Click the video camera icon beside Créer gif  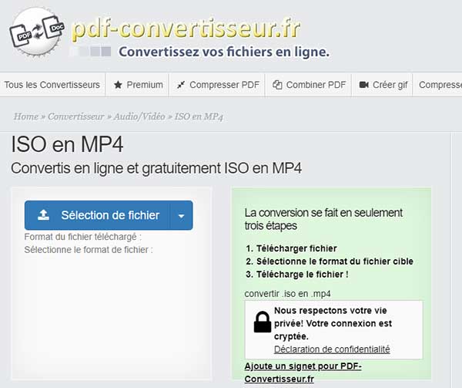364,85
